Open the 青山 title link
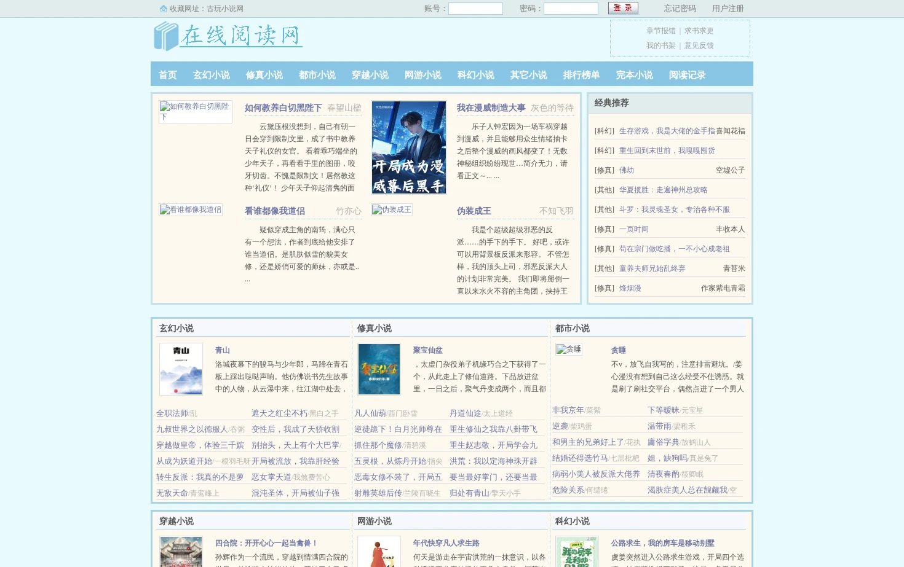Viewport: 904px width, 567px height. pos(223,350)
